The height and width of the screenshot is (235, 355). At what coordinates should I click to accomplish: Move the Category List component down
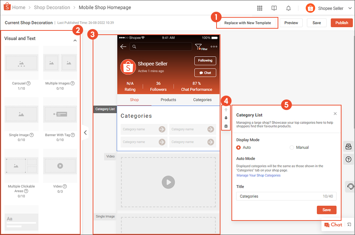click(226, 117)
